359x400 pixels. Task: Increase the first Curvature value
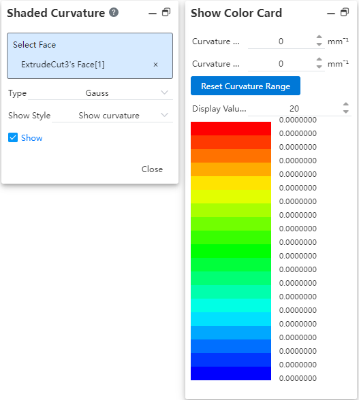point(319,37)
